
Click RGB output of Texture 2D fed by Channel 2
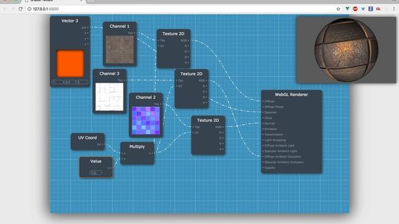(223, 127)
